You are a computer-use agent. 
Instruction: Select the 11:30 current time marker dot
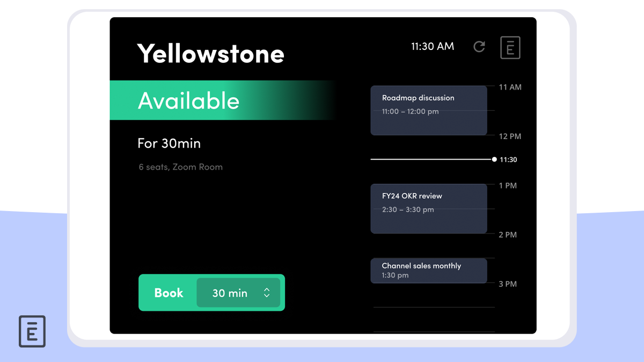[494, 159]
